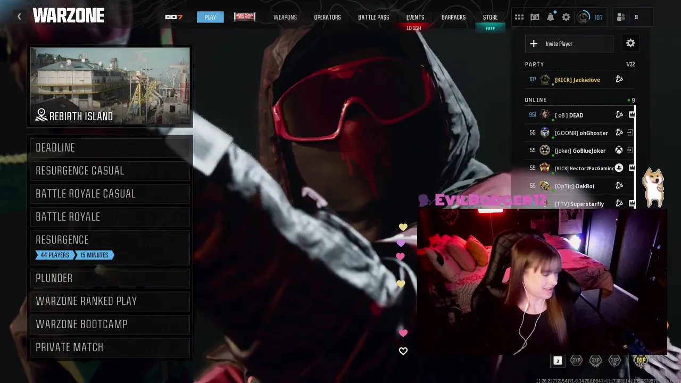
Task: Select Plunder mode
Action: click(110, 278)
